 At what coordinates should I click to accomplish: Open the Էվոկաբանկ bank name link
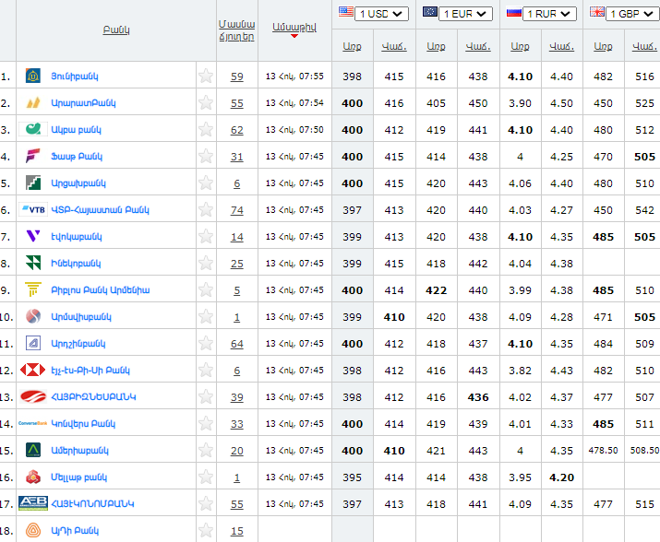coord(77,237)
